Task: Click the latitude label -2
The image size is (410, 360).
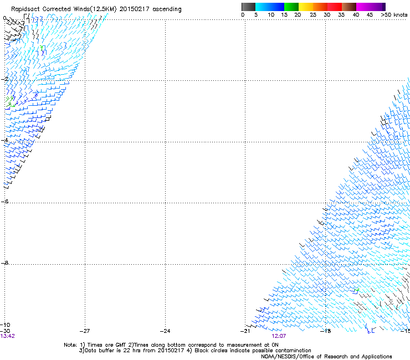Action: [4, 79]
